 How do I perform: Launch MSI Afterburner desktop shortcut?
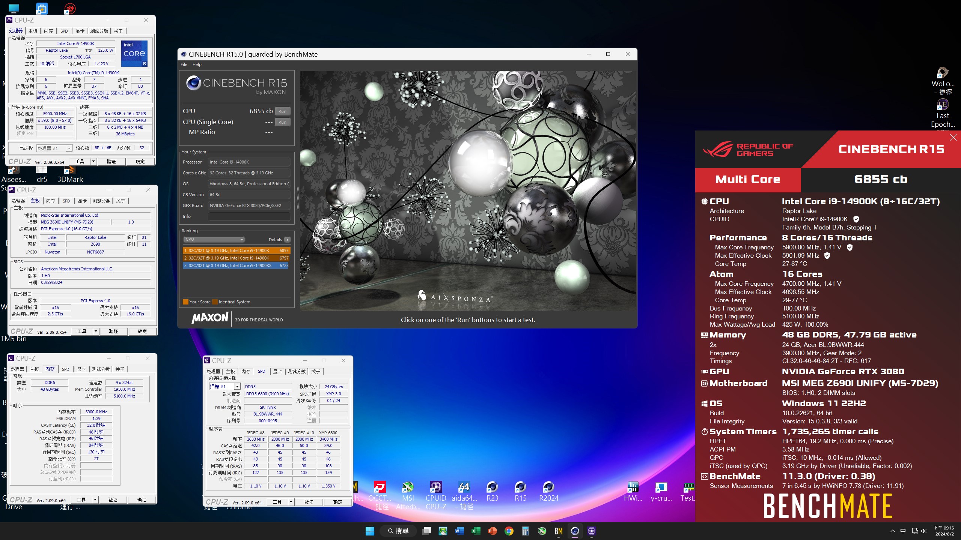tap(408, 495)
